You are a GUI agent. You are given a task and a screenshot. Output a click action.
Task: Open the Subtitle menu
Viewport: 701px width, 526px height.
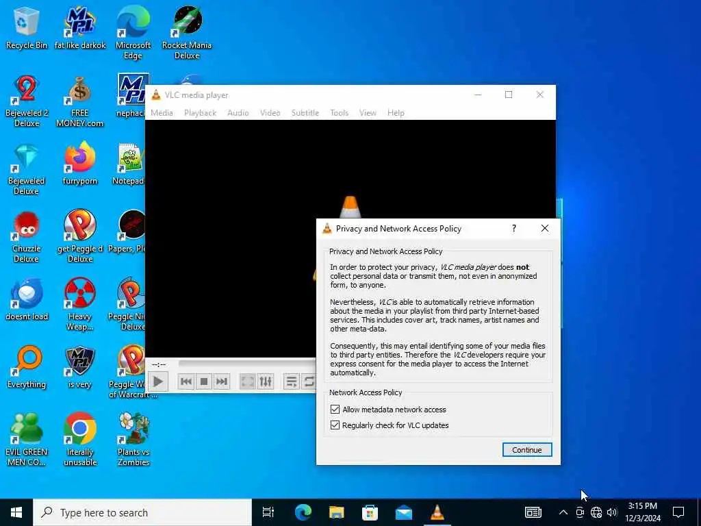tap(305, 113)
